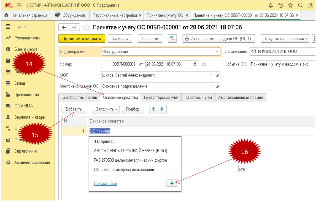The width and height of the screenshot is (316, 201).
Task: Select АВТОМОБИЛЬ ГРУЗОВОЙ 575675 (HINO) suggestion
Action: (x=135, y=151)
